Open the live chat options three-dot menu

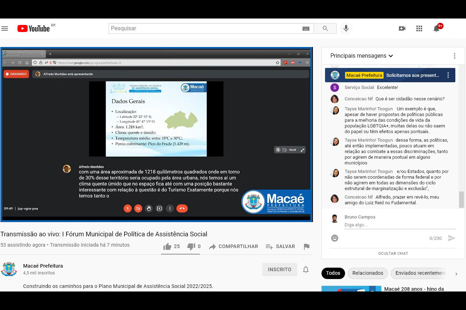point(454,56)
